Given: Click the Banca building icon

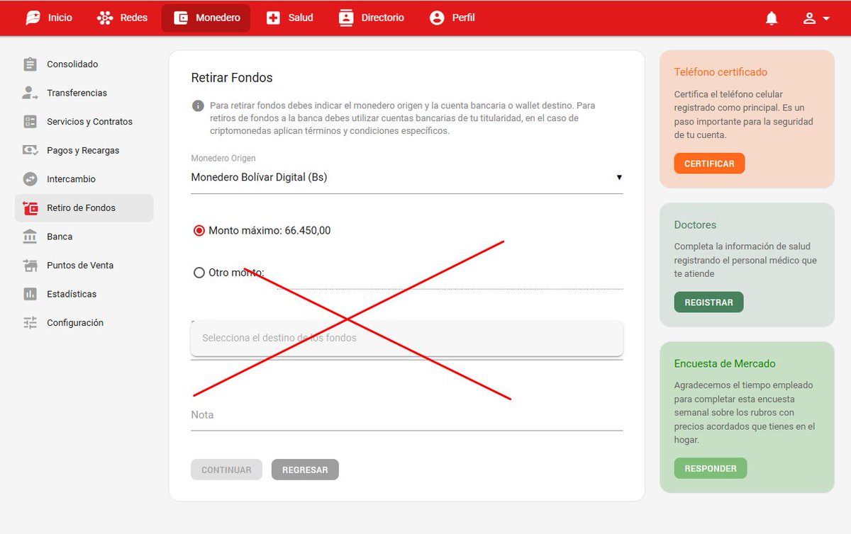Looking at the screenshot, I should (x=30, y=237).
